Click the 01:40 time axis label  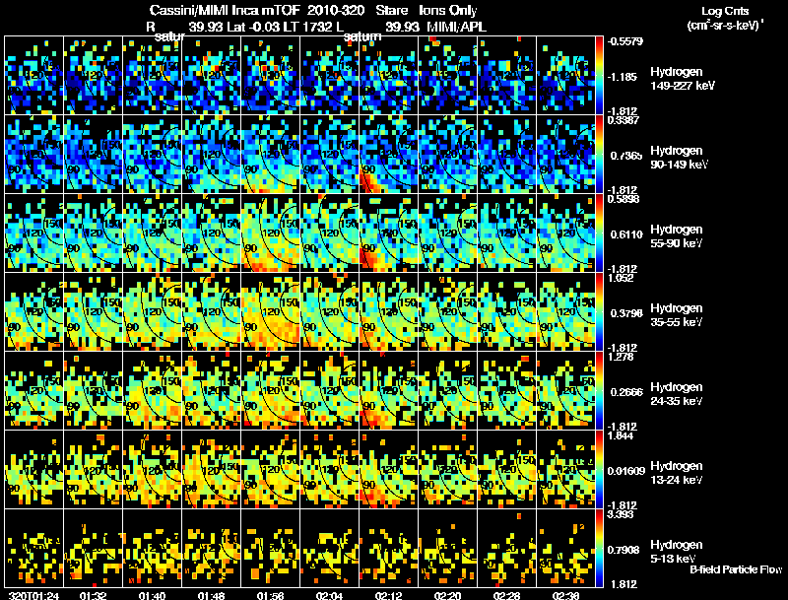tap(152, 596)
